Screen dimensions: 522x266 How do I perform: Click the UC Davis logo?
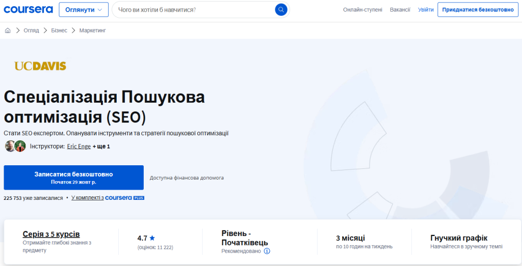tap(40, 66)
